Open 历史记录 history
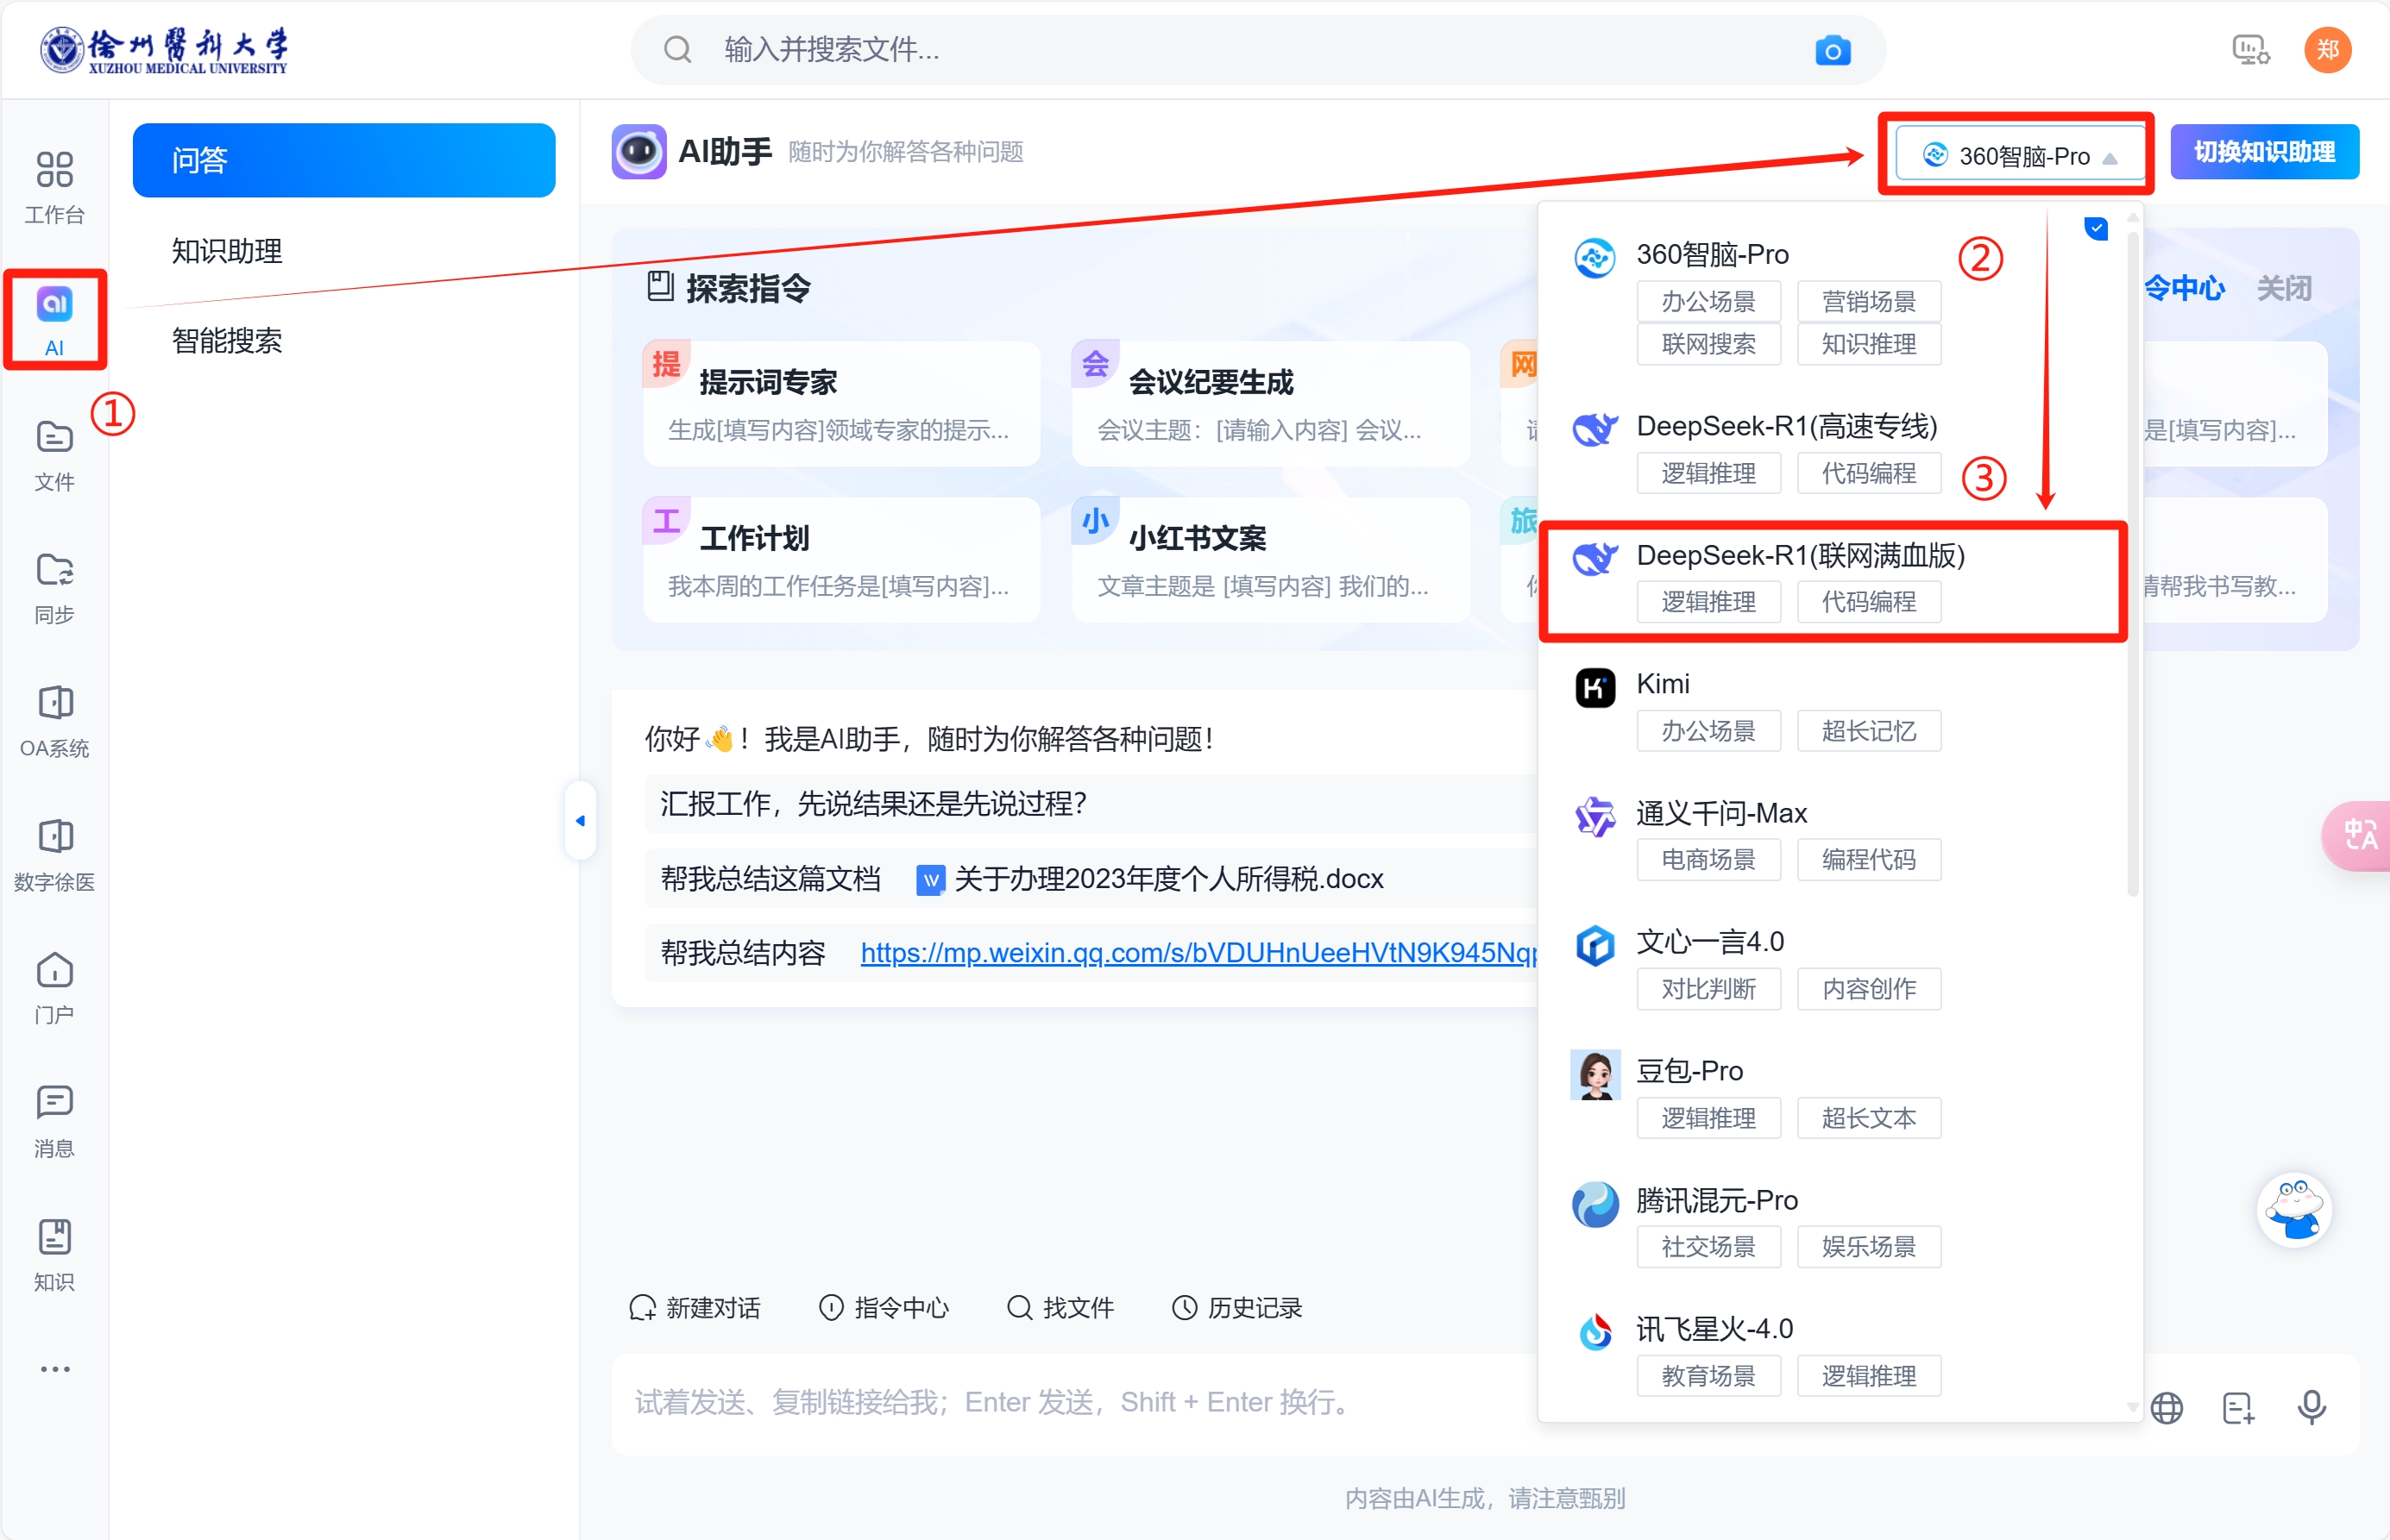The height and width of the screenshot is (1540, 2390). [1236, 1307]
